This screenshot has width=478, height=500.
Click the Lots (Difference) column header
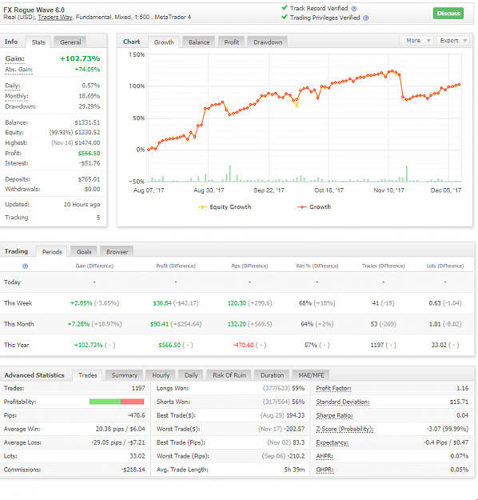point(445,266)
